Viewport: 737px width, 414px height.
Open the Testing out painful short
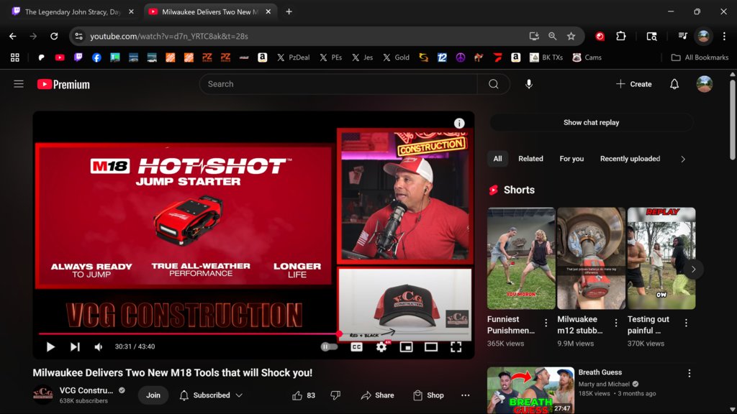(x=661, y=258)
